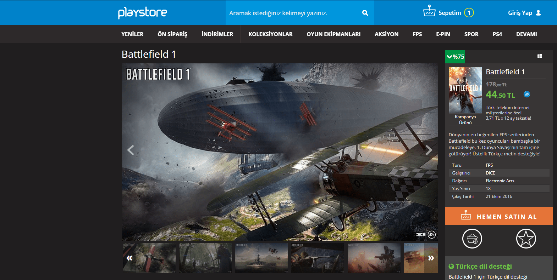Read the Türk Telekom installment offer
Image resolution: width=557 pixels, height=280 pixels.
coord(508,113)
